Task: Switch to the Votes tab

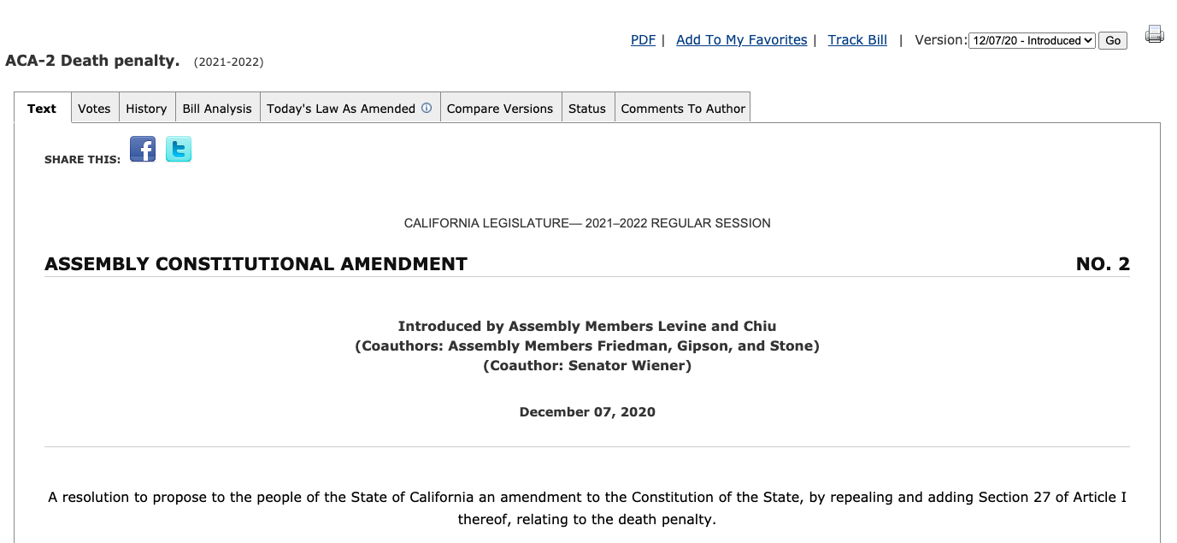Action: tap(94, 109)
